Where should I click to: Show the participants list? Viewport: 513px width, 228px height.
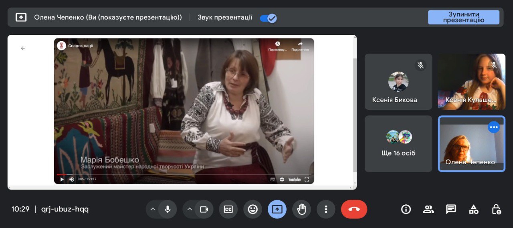pyautogui.click(x=428, y=209)
